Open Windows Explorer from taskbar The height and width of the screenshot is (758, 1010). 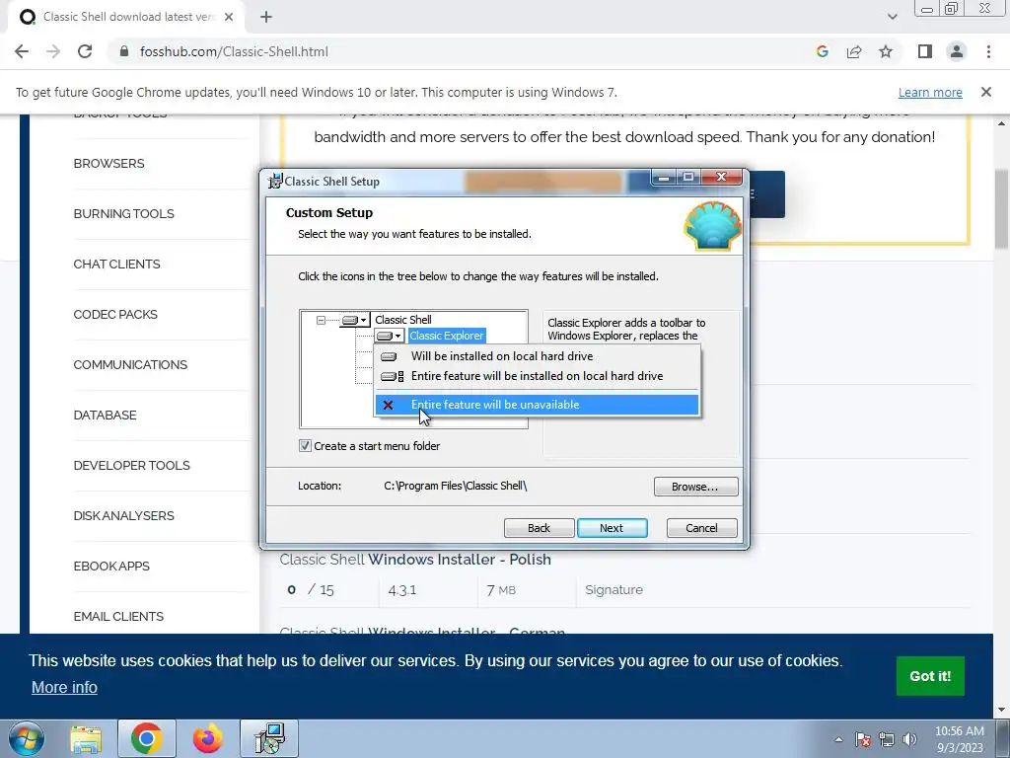pos(86,738)
